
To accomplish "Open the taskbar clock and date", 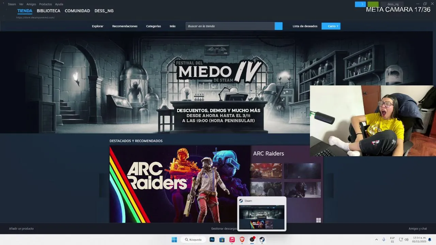I will pyautogui.click(x=419, y=240).
